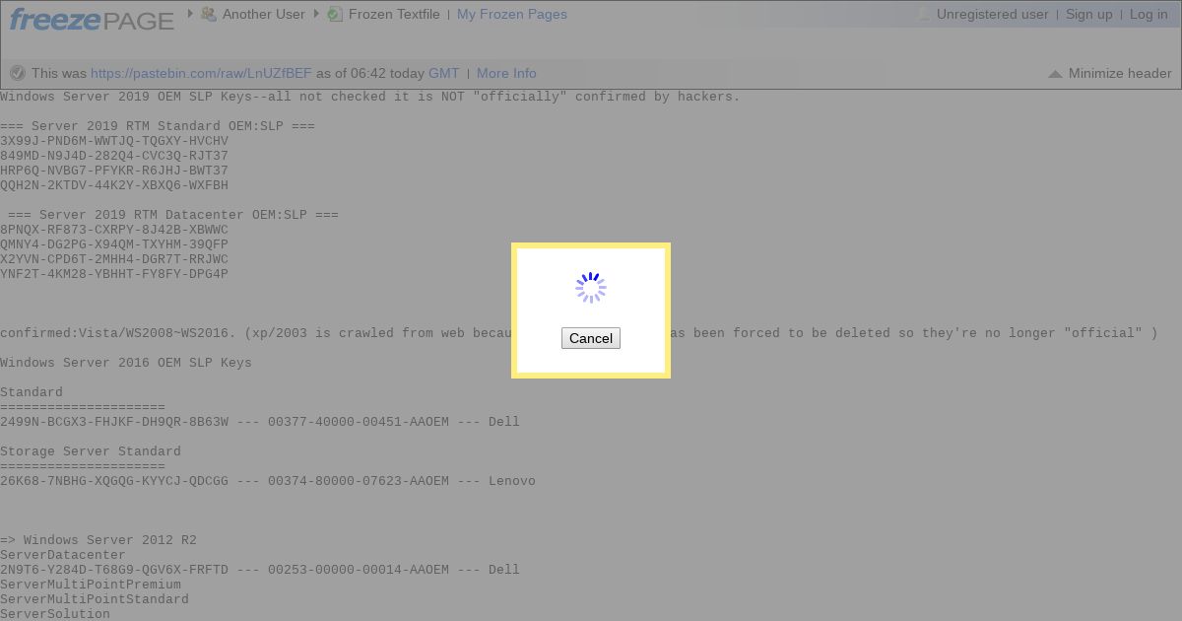Open the Another User breadcrumb
The width and height of the screenshot is (1182, 621).
point(264,14)
